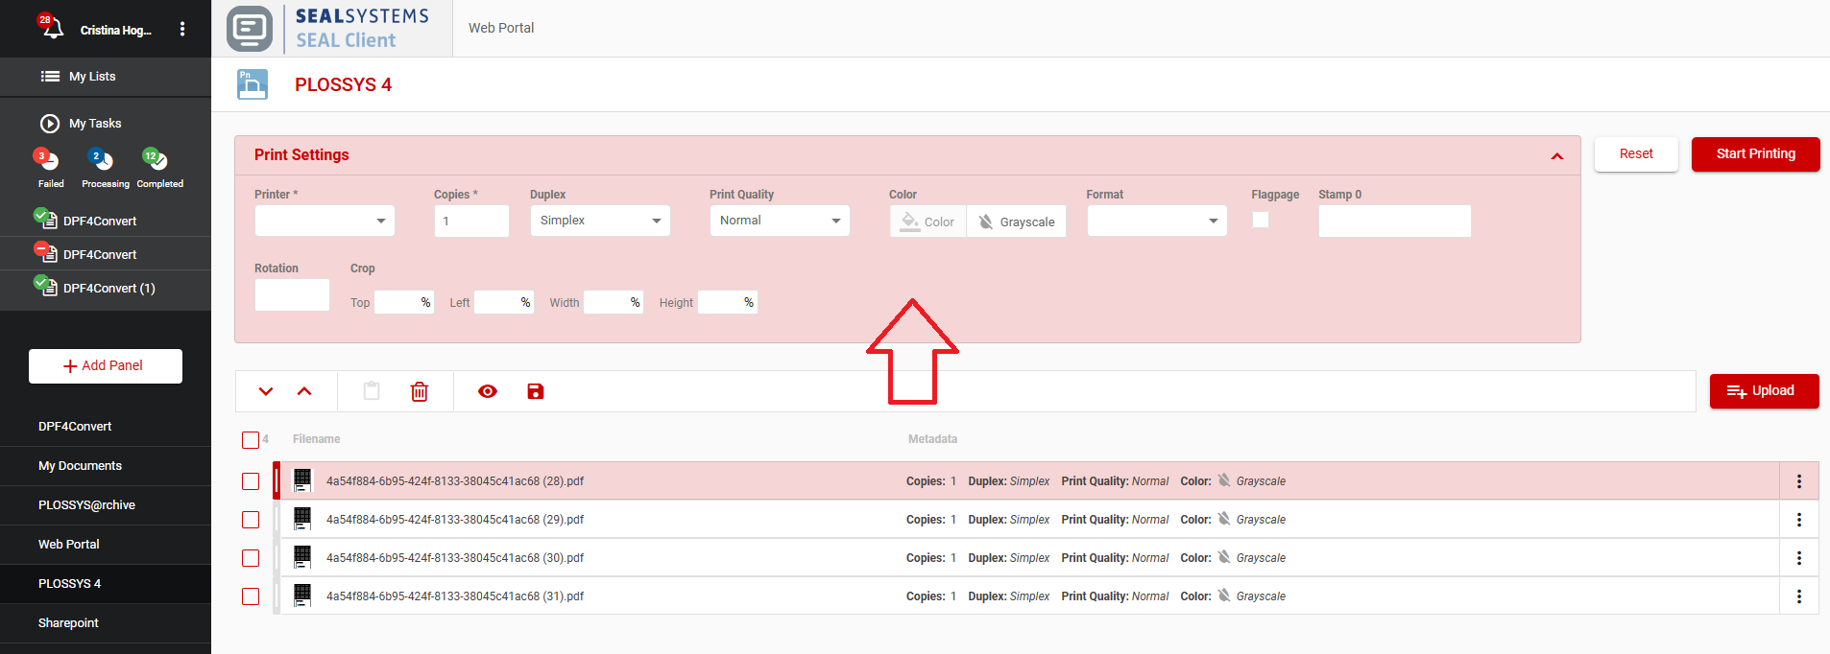This screenshot has height=654, width=1830.
Task: Click the Start Printing button
Action: click(1755, 154)
